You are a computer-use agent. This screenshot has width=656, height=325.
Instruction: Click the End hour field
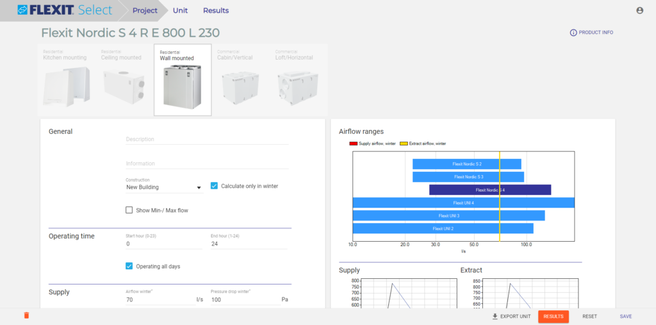pyautogui.click(x=249, y=244)
